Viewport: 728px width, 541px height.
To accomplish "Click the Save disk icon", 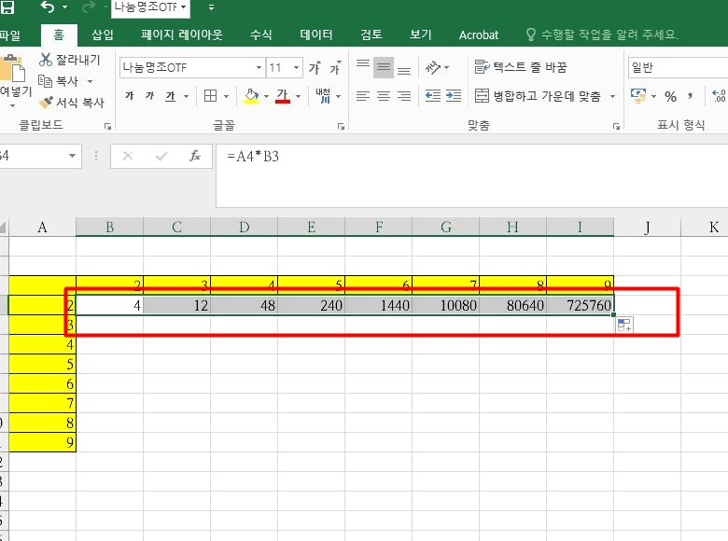I will (x=7, y=7).
